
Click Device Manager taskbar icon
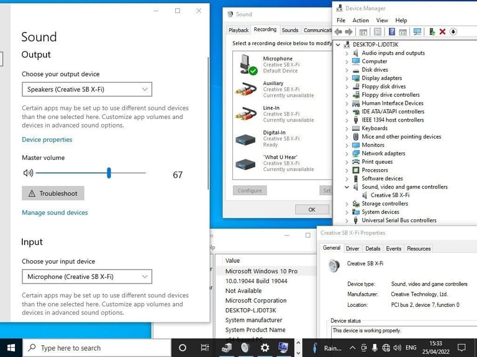point(227,348)
